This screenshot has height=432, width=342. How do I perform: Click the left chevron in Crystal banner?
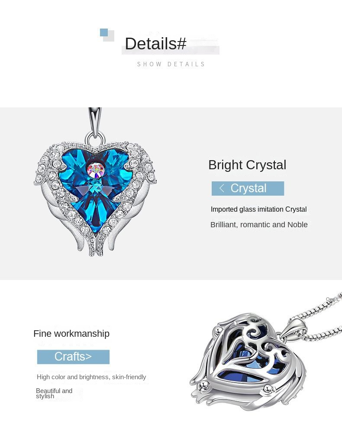222,188
